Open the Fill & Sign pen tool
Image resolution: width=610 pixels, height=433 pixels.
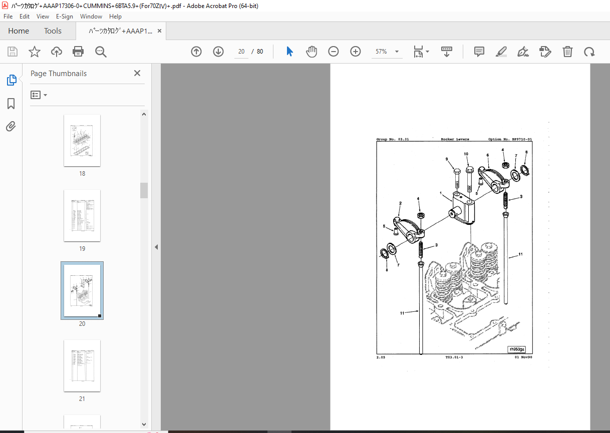click(523, 52)
